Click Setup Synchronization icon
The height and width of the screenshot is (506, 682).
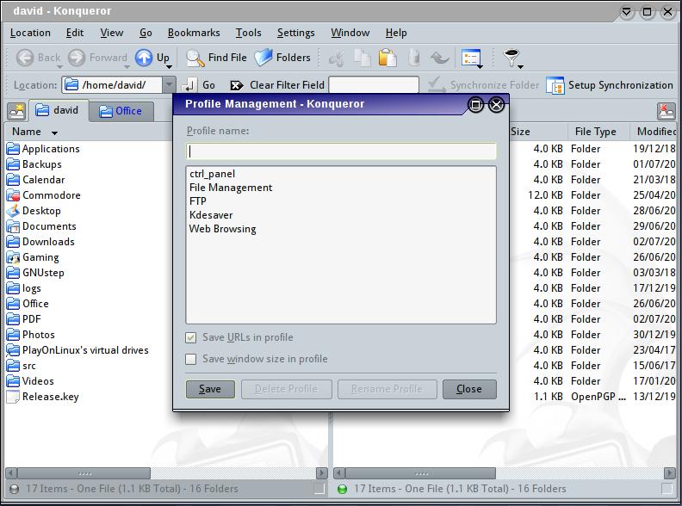click(555, 85)
